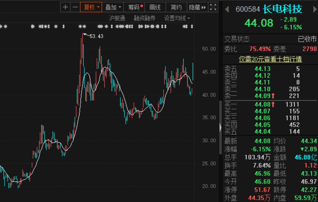The height and width of the screenshot is (202, 318).
Task: Select 卖三 price 44.11
Action: tap(262, 82)
